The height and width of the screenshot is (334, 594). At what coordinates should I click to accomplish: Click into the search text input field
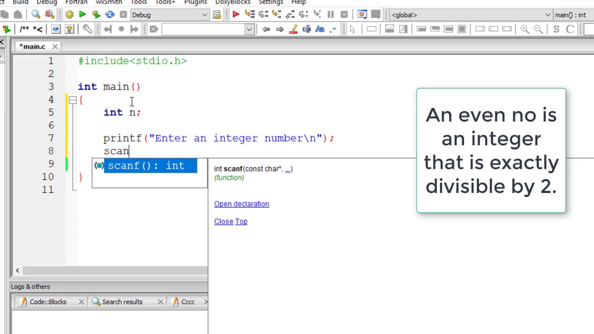[203, 29]
